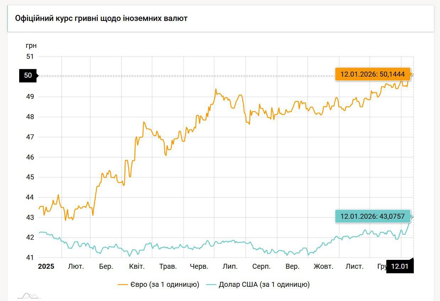Viewport: 440px width, 301px height.
Task: Click the chart logo icon at bottom left
Action: 29,296
